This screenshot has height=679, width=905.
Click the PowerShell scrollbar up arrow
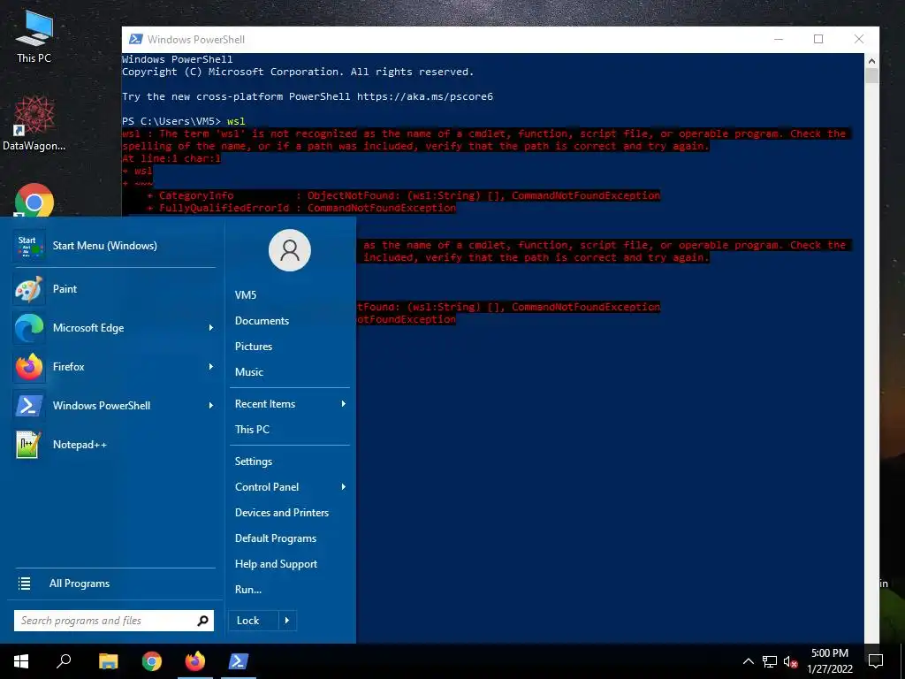tap(871, 61)
